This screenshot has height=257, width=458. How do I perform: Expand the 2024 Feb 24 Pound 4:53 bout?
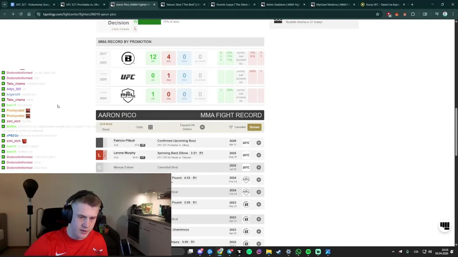point(259,180)
